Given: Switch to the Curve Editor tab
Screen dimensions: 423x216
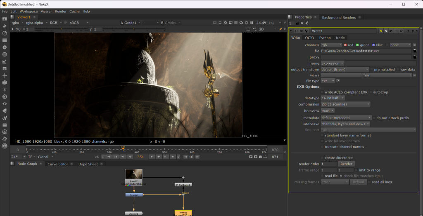Looking at the screenshot, I should point(58,164).
